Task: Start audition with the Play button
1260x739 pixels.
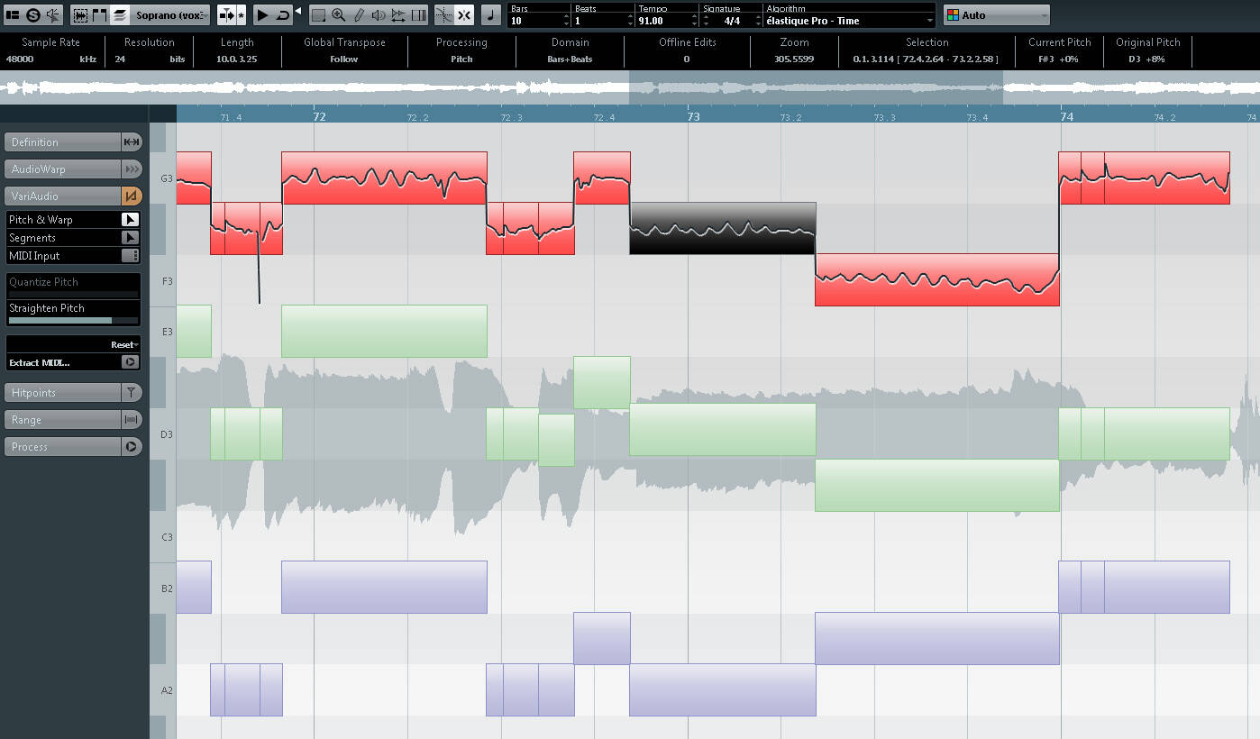Action: (x=262, y=14)
